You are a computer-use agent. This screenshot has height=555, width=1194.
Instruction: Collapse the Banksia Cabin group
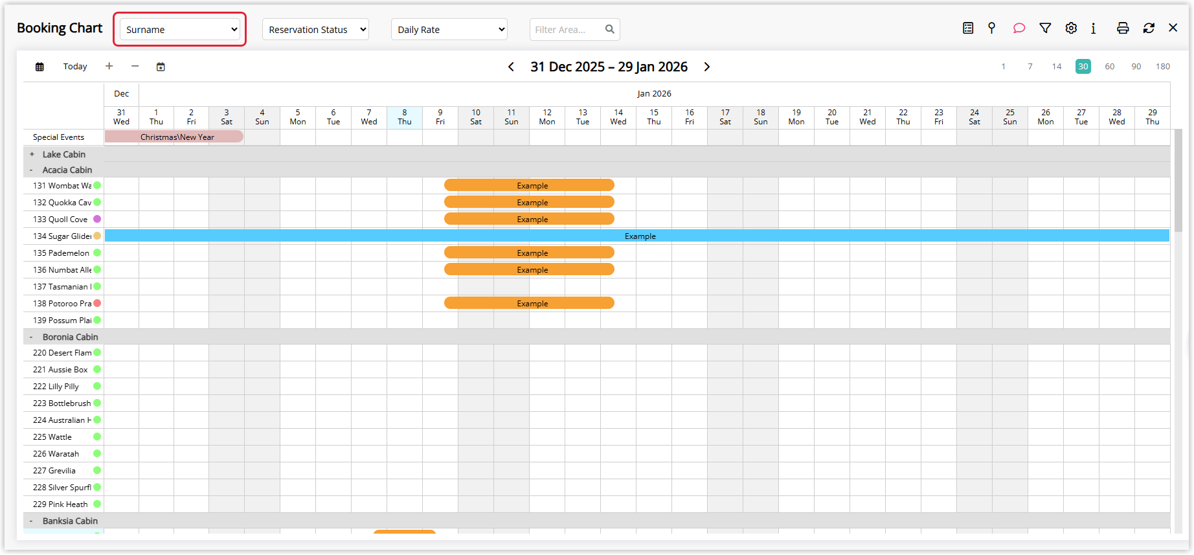[31, 521]
